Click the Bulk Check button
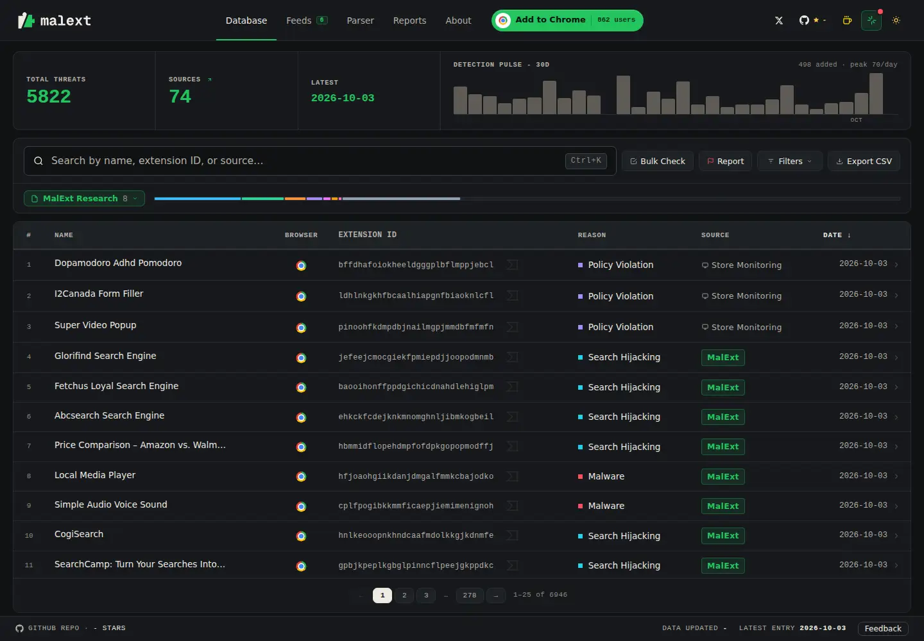 click(x=658, y=161)
